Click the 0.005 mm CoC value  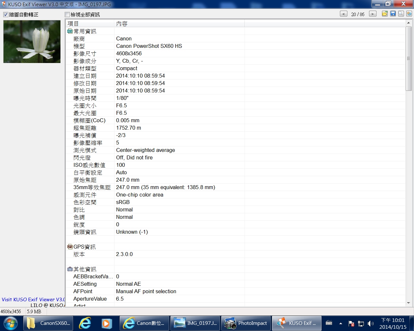pos(128,121)
